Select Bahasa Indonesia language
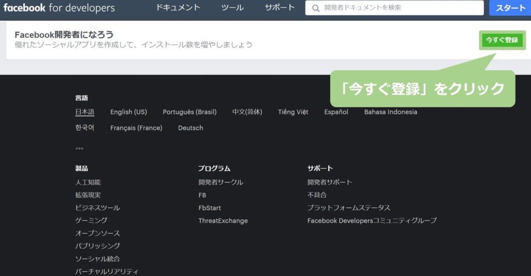 pos(391,112)
